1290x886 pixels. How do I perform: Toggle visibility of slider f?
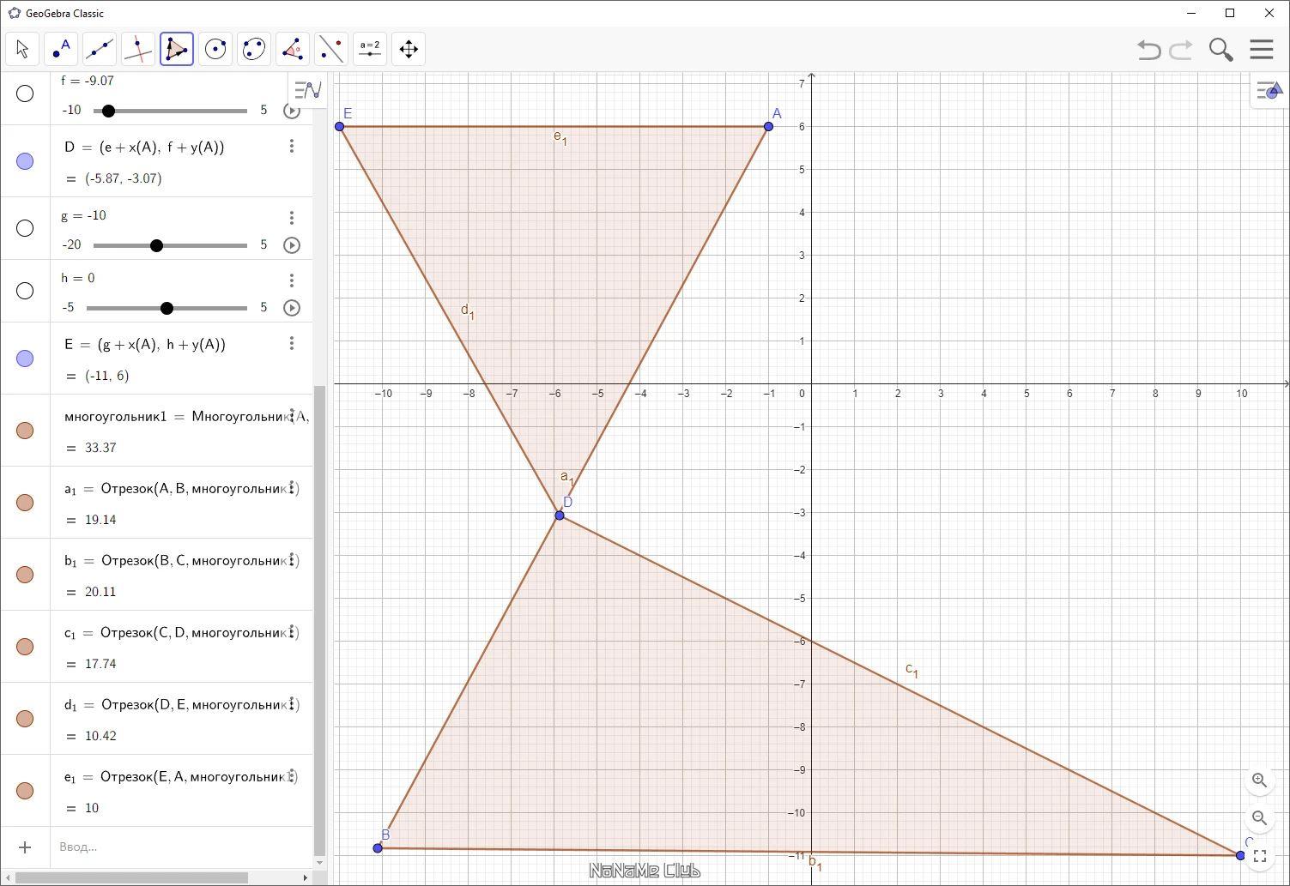click(25, 93)
